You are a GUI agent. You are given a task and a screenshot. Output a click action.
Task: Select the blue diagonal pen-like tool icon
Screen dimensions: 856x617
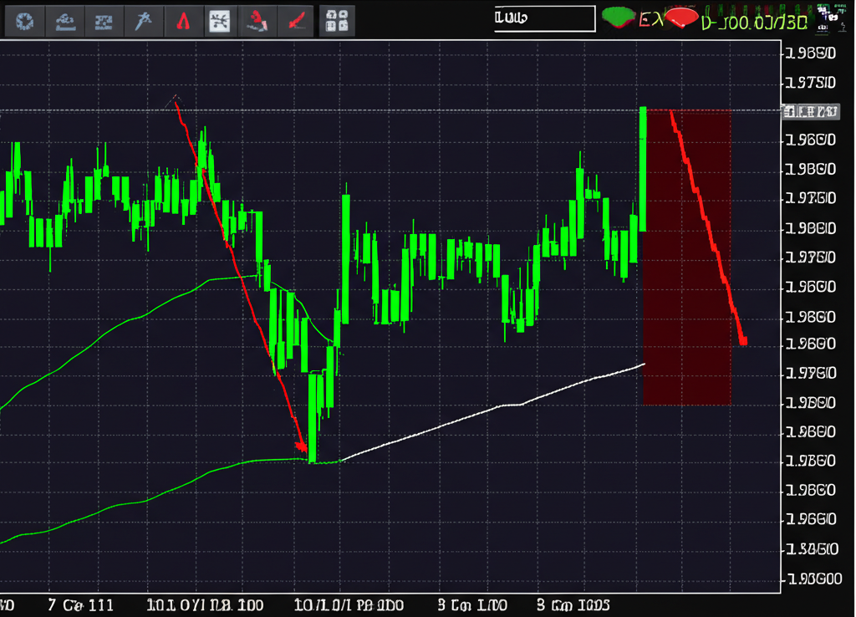point(142,21)
